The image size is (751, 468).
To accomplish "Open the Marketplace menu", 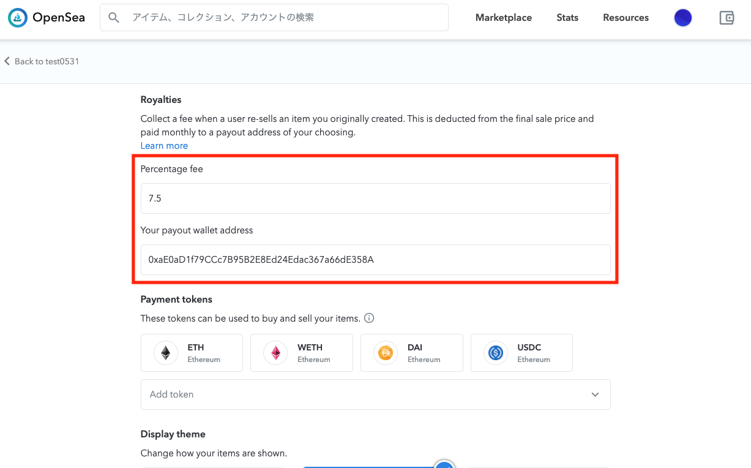I will click(504, 18).
